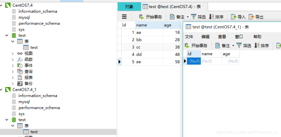
Task: Expand the 函数 functions node
Action: (13, 60)
